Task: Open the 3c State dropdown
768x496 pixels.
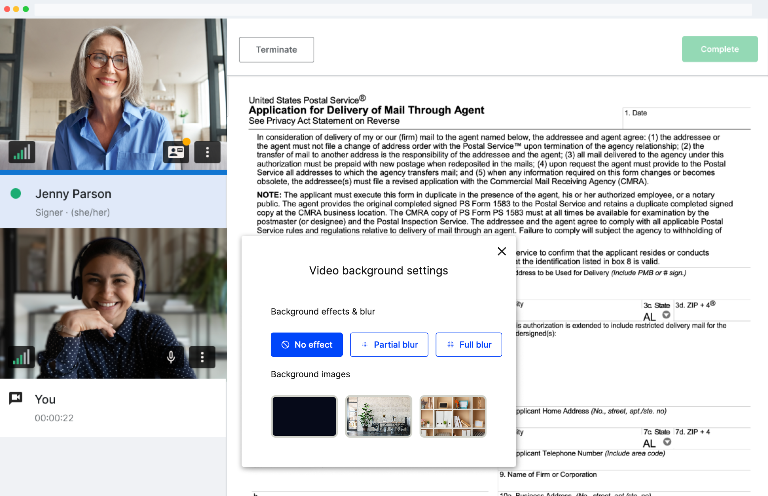Action: click(x=666, y=315)
